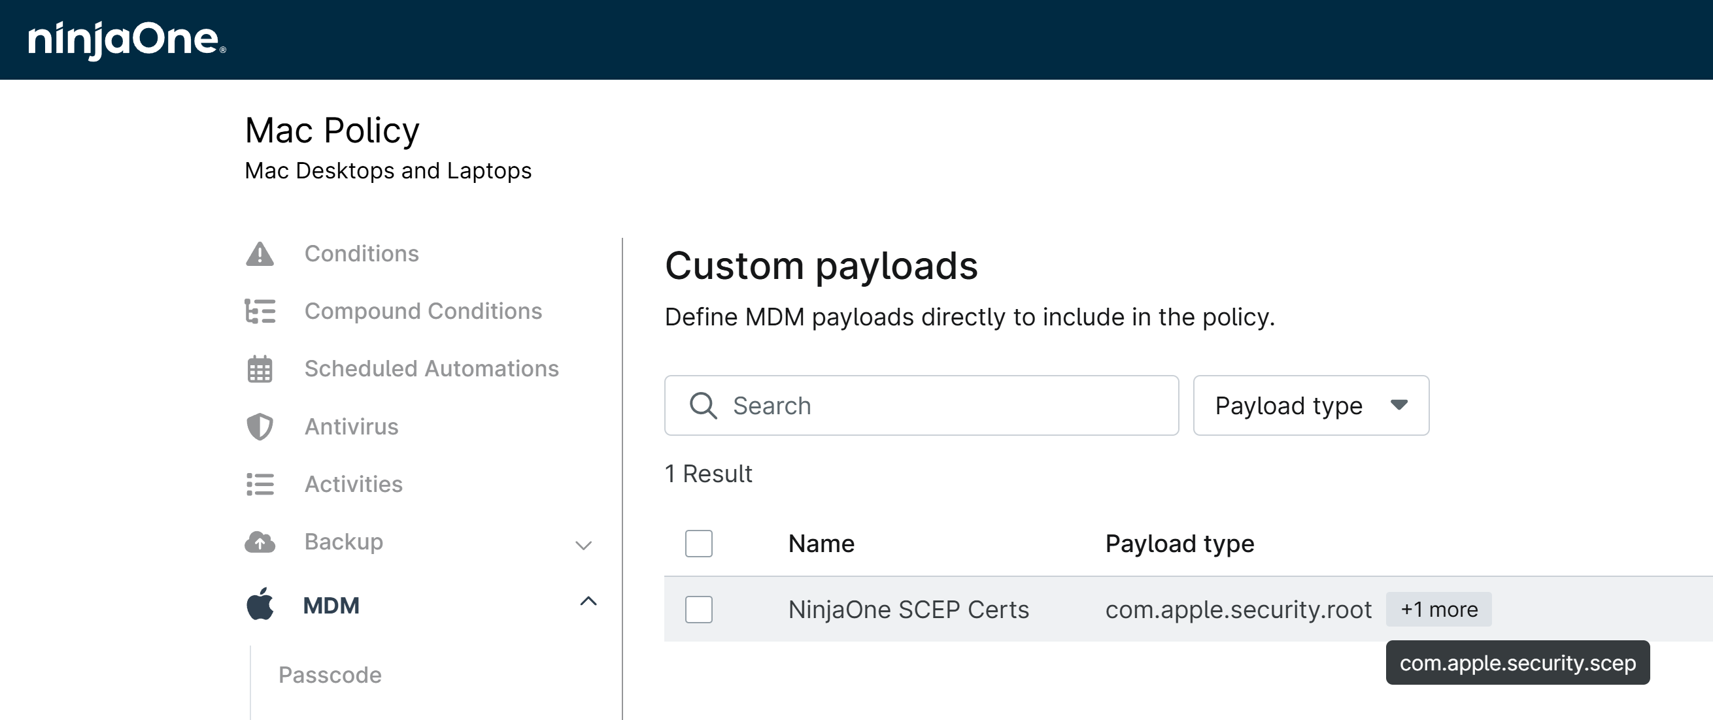Click the Scheduled Automations calendar icon
Image resolution: width=1713 pixels, height=720 pixels.
(x=260, y=369)
